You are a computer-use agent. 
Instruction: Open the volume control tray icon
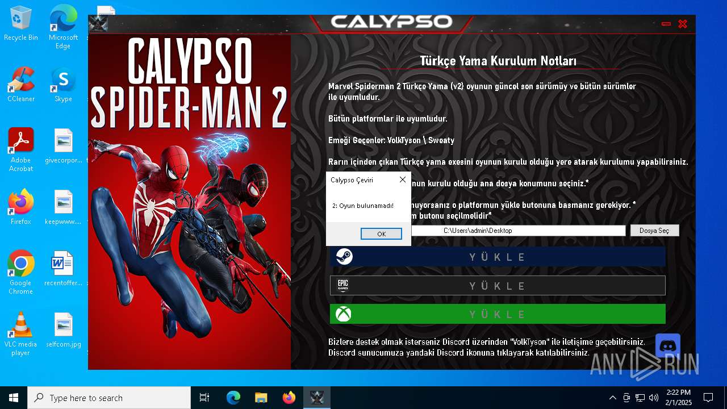click(654, 398)
